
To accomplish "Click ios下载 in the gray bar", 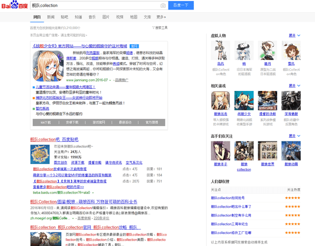I will [x=46, y=122].
